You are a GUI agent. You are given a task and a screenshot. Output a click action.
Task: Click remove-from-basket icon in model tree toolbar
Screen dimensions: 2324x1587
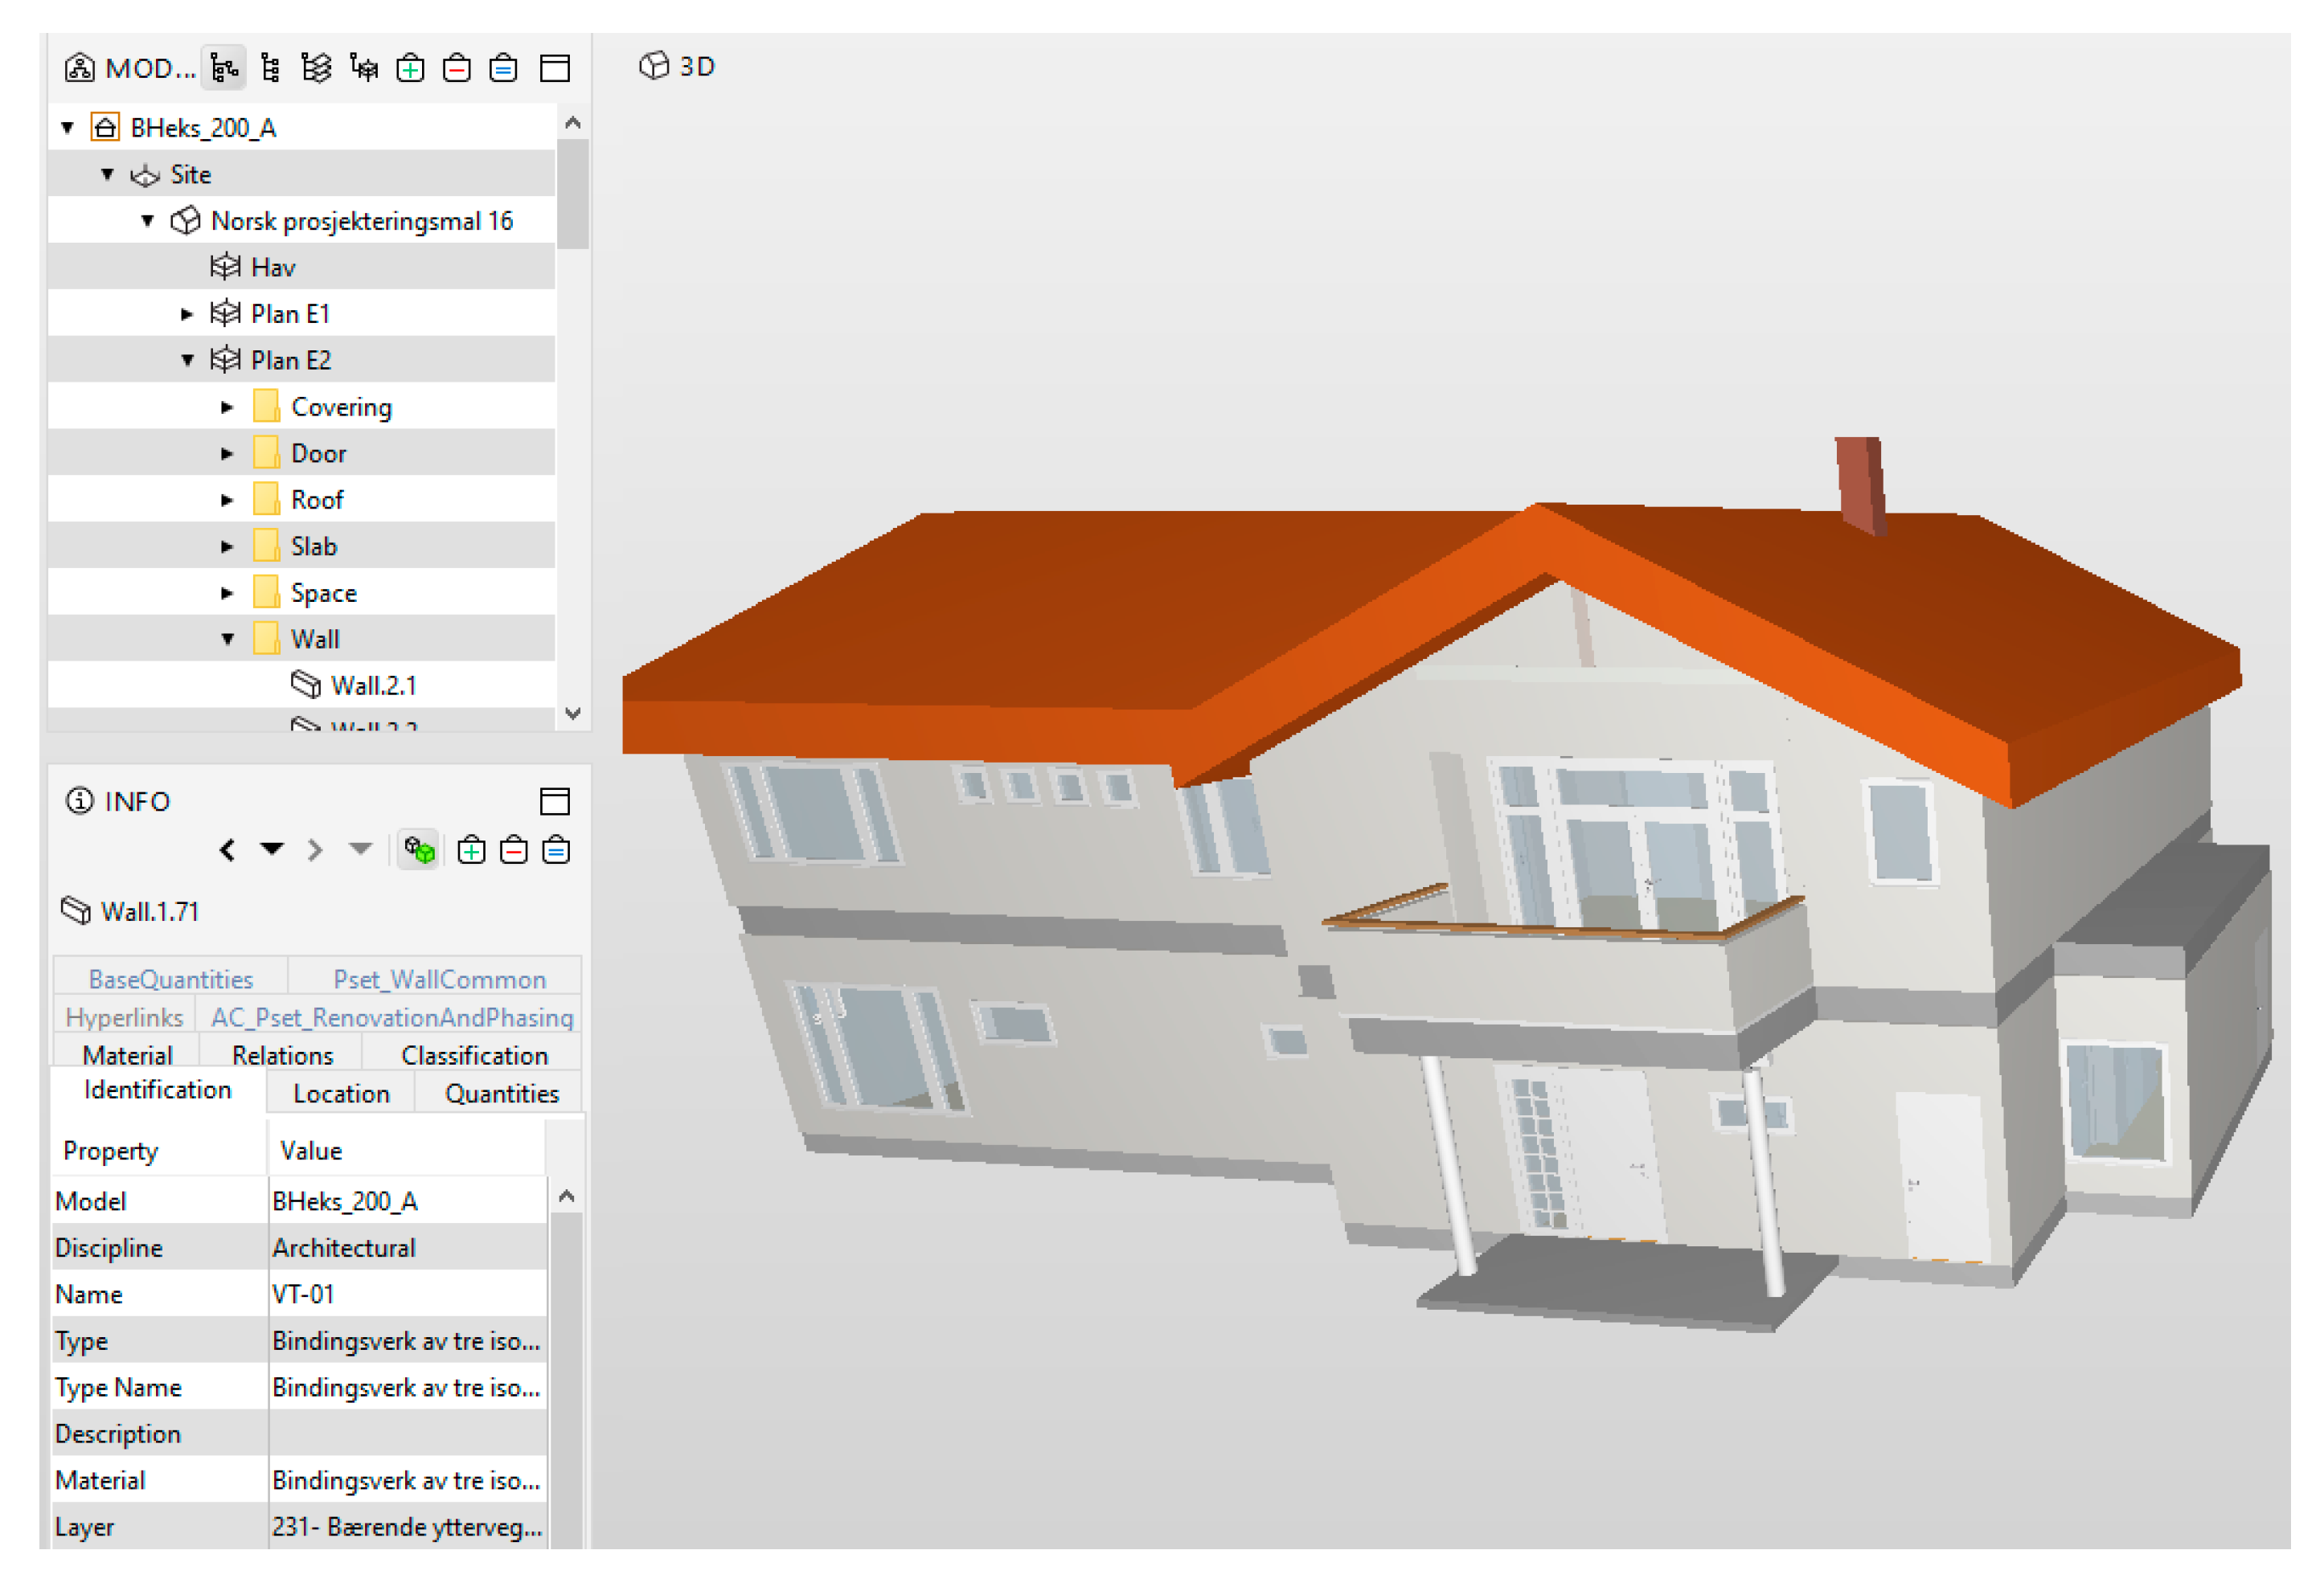point(457,68)
